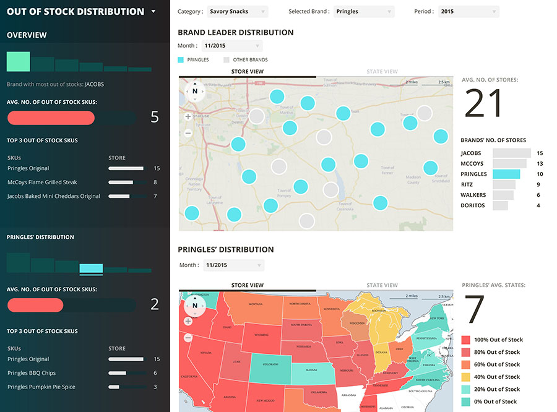Select Store View tab in Brand Leader Distribution
The height and width of the screenshot is (412, 557).
point(247,71)
